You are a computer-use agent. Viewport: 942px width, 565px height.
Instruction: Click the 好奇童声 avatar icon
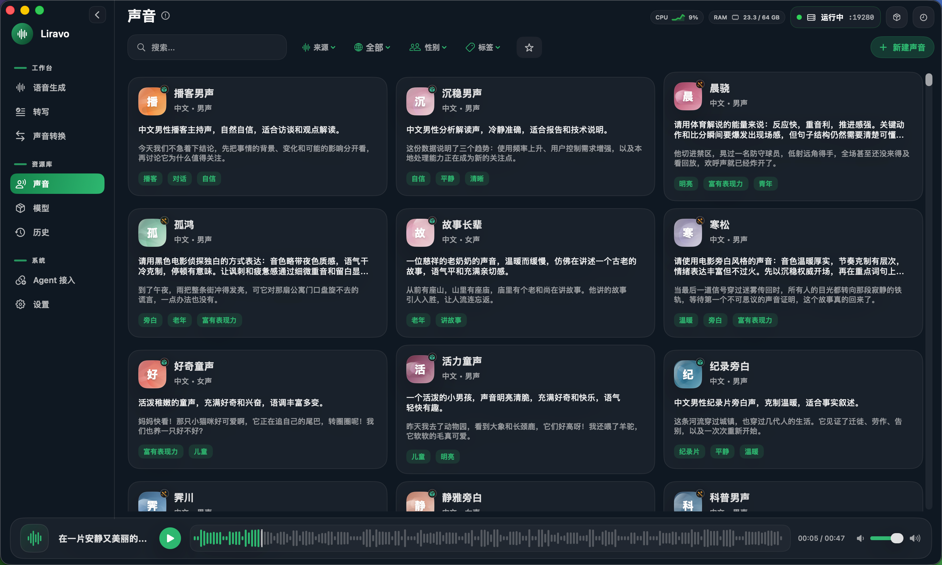pyautogui.click(x=152, y=374)
